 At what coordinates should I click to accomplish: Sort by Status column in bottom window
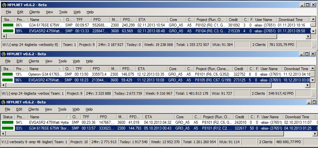click(8, 117)
